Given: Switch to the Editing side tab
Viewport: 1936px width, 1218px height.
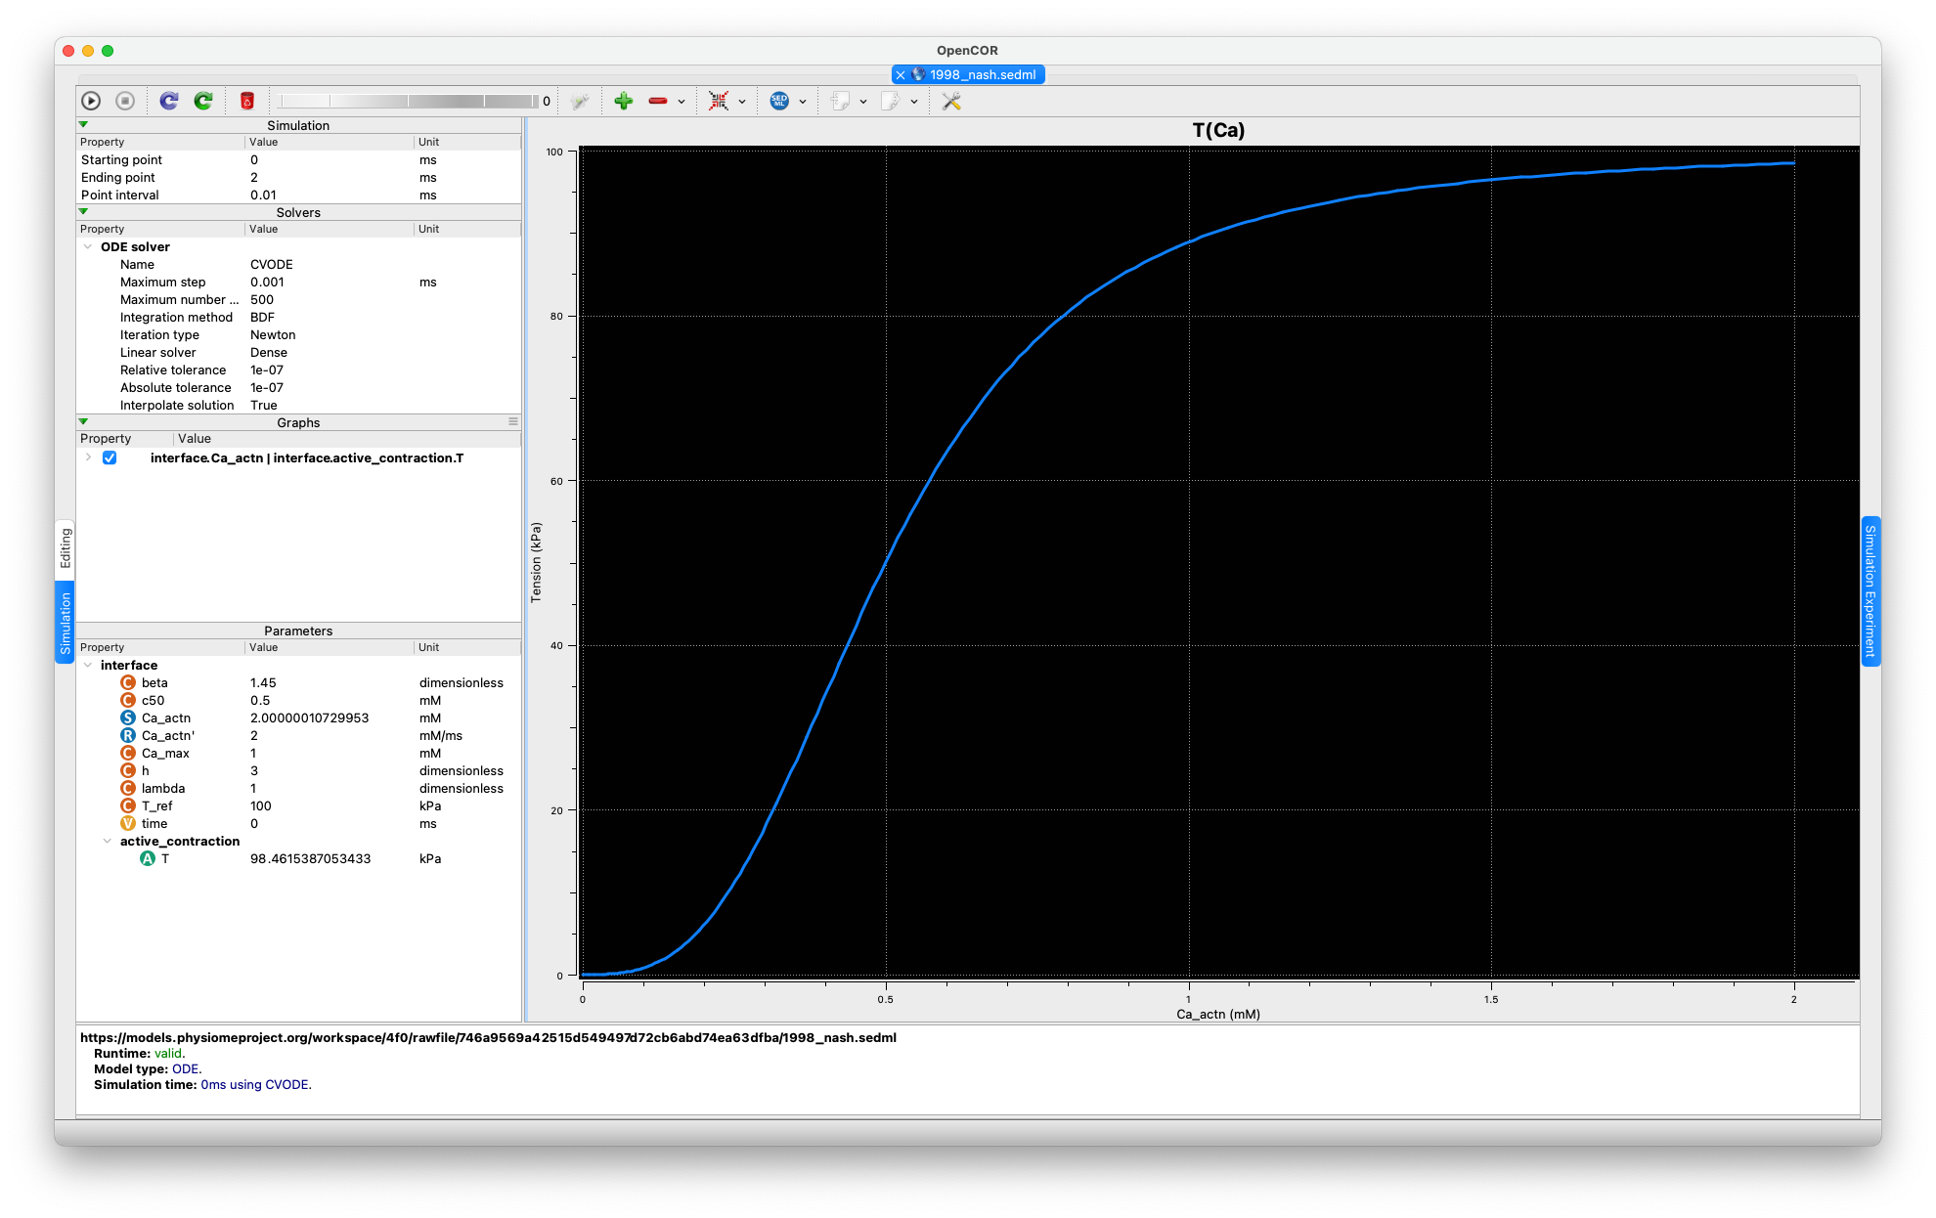Looking at the screenshot, I should point(66,548).
